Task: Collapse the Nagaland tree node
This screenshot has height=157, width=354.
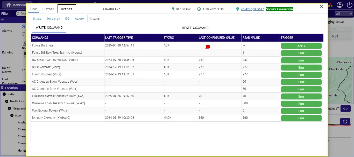Action: pos(9,108)
